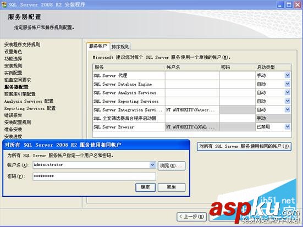Viewport: 303px width, 227px height.
Task: Click the 帐户名 column header
Action: click(192, 67)
